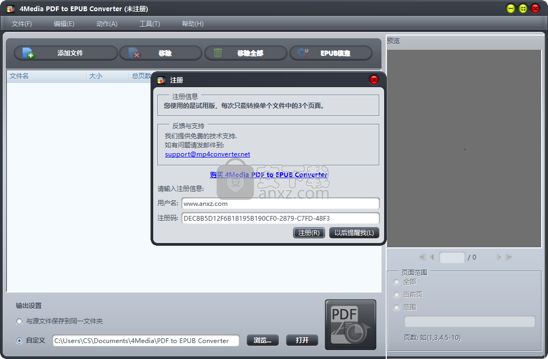Click the 打开 output folder button

302,340
